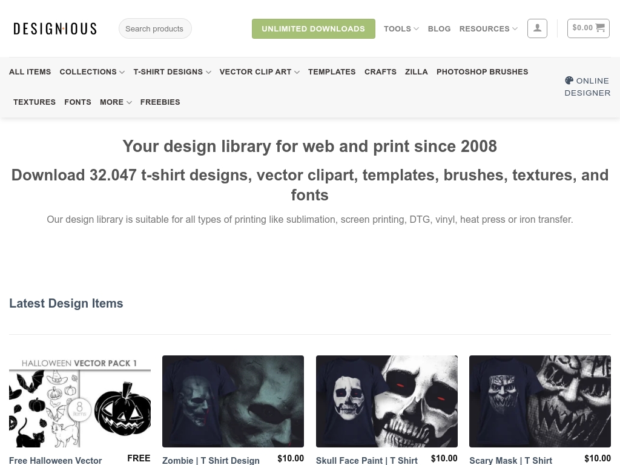Viewport: 620px width, 465px height.
Task: Click the Scary Mask | T Shirt title
Action: tap(511, 461)
